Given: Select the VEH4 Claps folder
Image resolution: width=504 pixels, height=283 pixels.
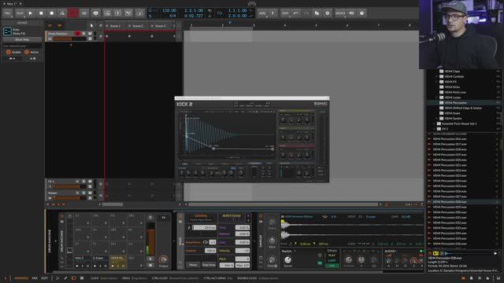Looking at the screenshot, I should pos(452,72).
